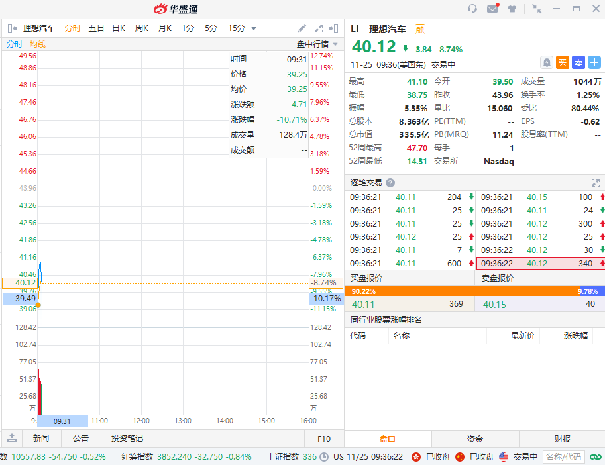Viewport: 605px width, 465px height.
Task: Click the 名称/代码 search field
Action: [563, 456]
